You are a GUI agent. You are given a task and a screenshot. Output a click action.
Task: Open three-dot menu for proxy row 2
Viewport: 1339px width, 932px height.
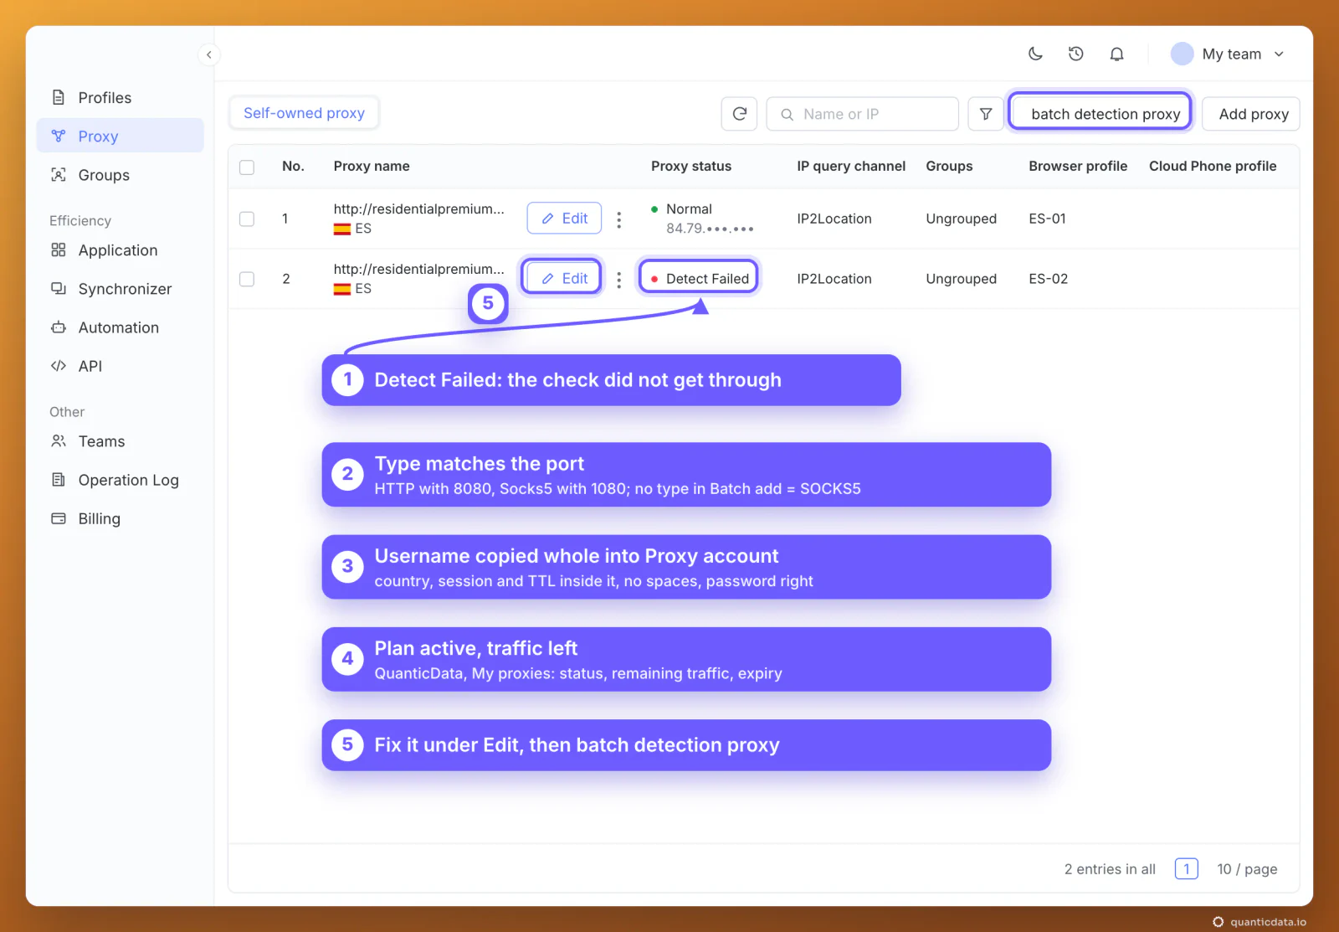[x=618, y=280]
